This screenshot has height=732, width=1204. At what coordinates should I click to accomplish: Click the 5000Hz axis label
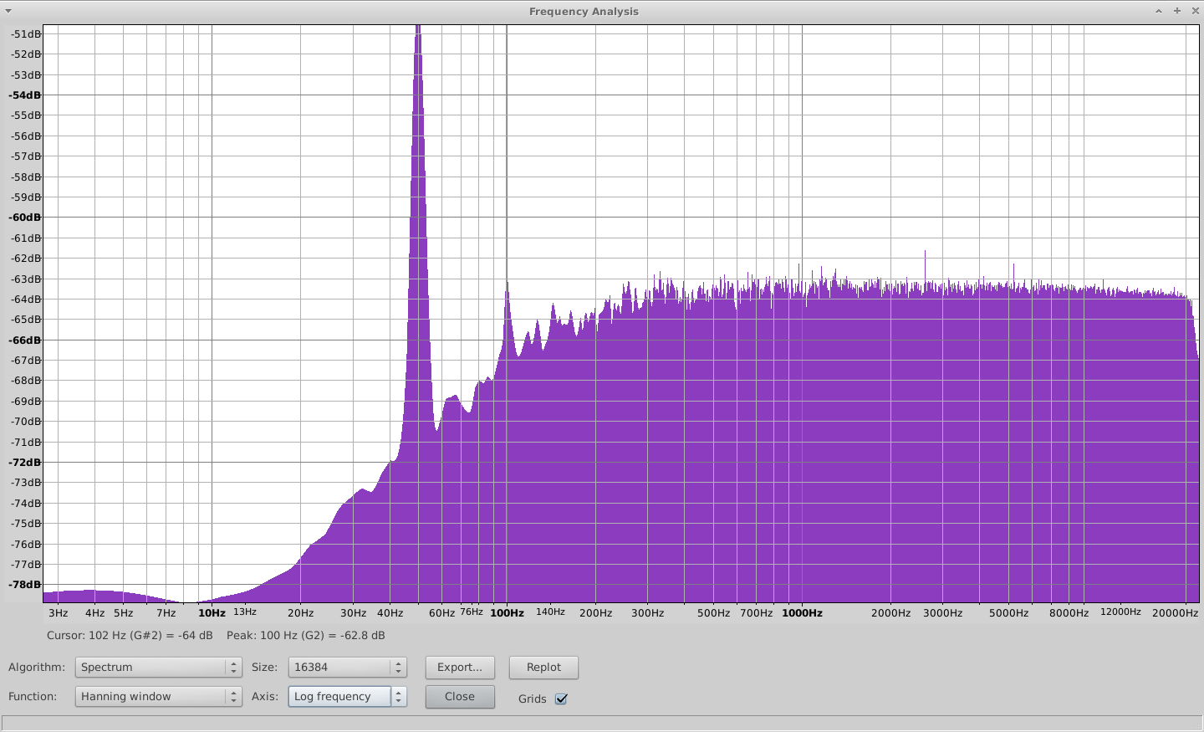tap(1008, 613)
